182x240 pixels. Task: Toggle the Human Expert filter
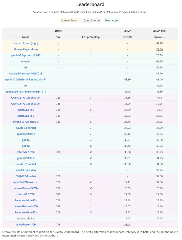pyautogui.click(x=70, y=20)
